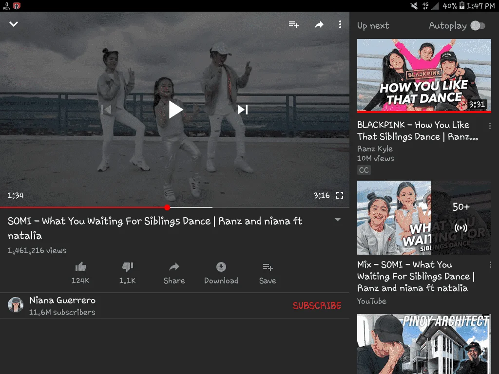Open BLACKPINK How You Like That title

(418, 131)
